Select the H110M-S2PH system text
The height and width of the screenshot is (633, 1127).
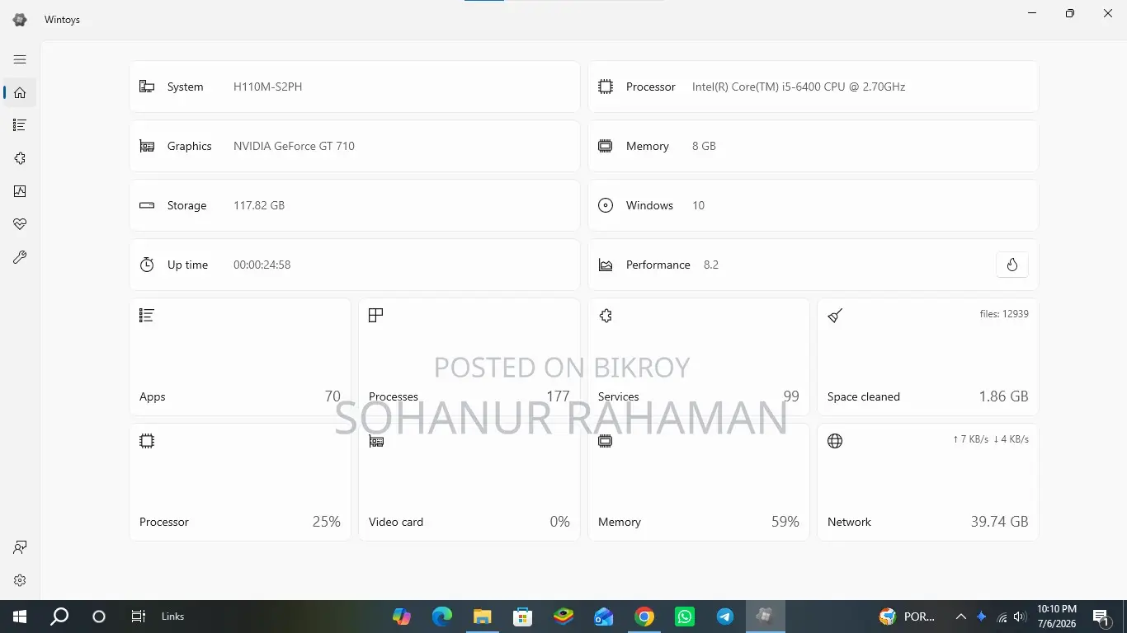coord(267,87)
